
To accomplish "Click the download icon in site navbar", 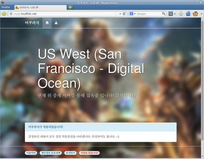I will coord(56,23).
